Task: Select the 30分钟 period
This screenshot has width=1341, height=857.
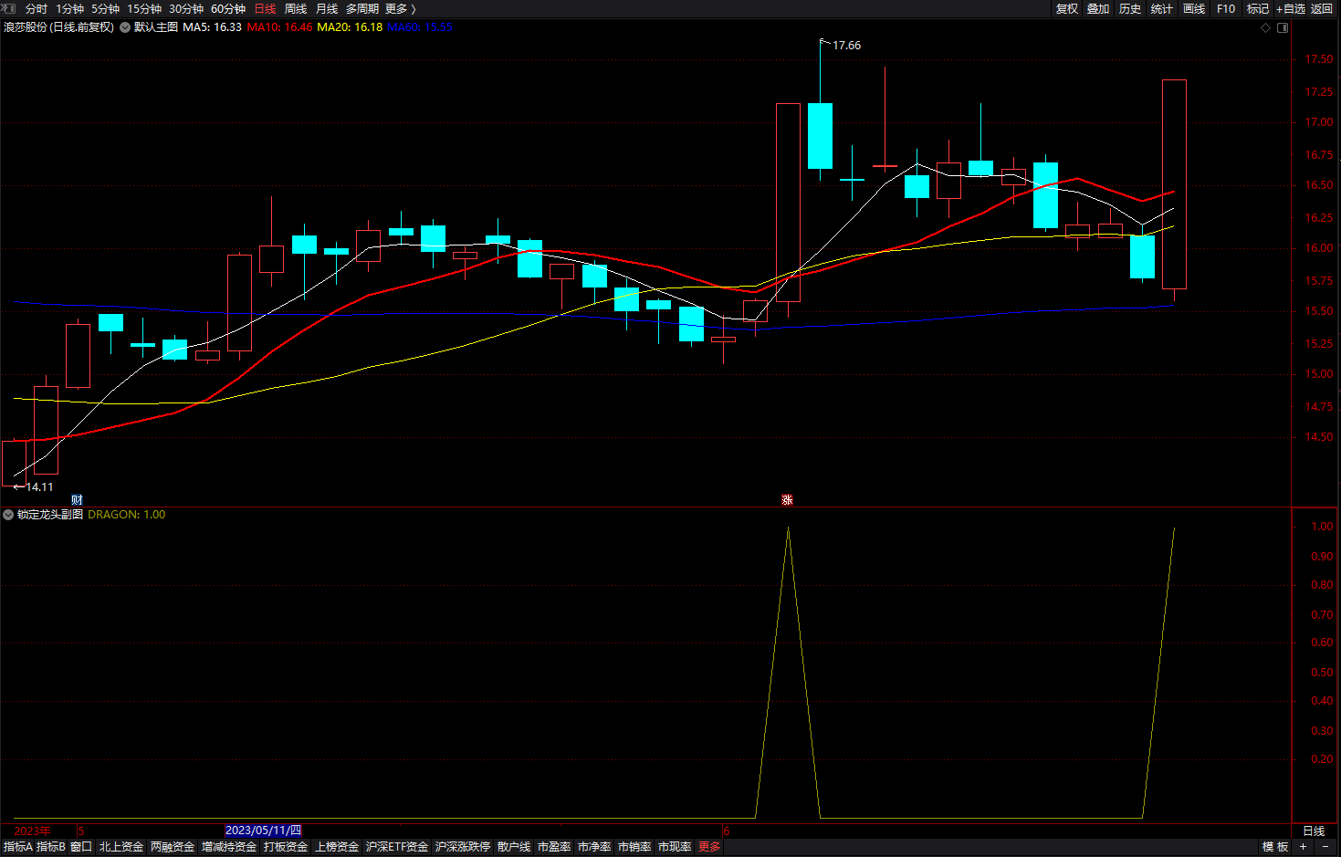Action: (186, 8)
